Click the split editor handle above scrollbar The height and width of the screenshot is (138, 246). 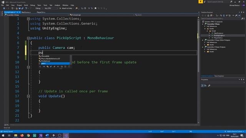[198, 17]
